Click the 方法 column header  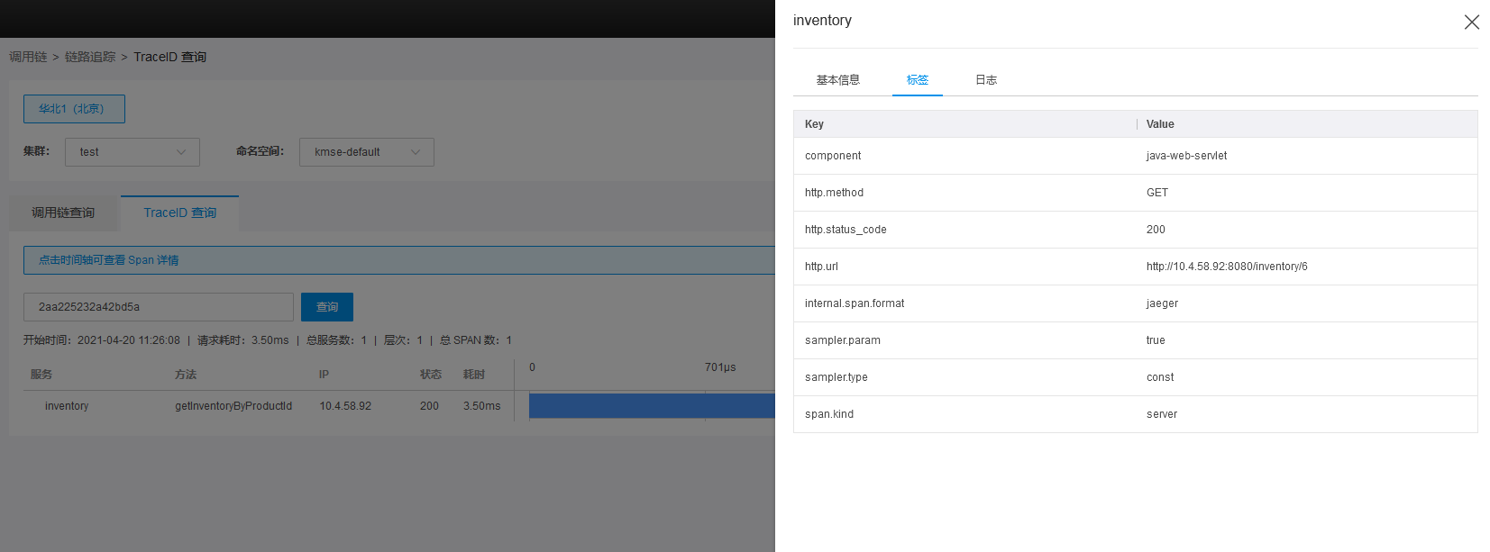(x=186, y=375)
